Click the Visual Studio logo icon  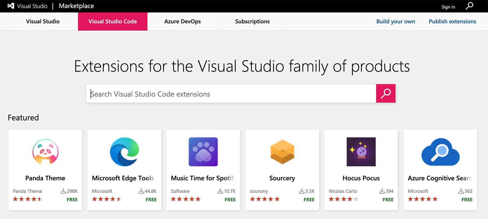(x=11, y=6)
